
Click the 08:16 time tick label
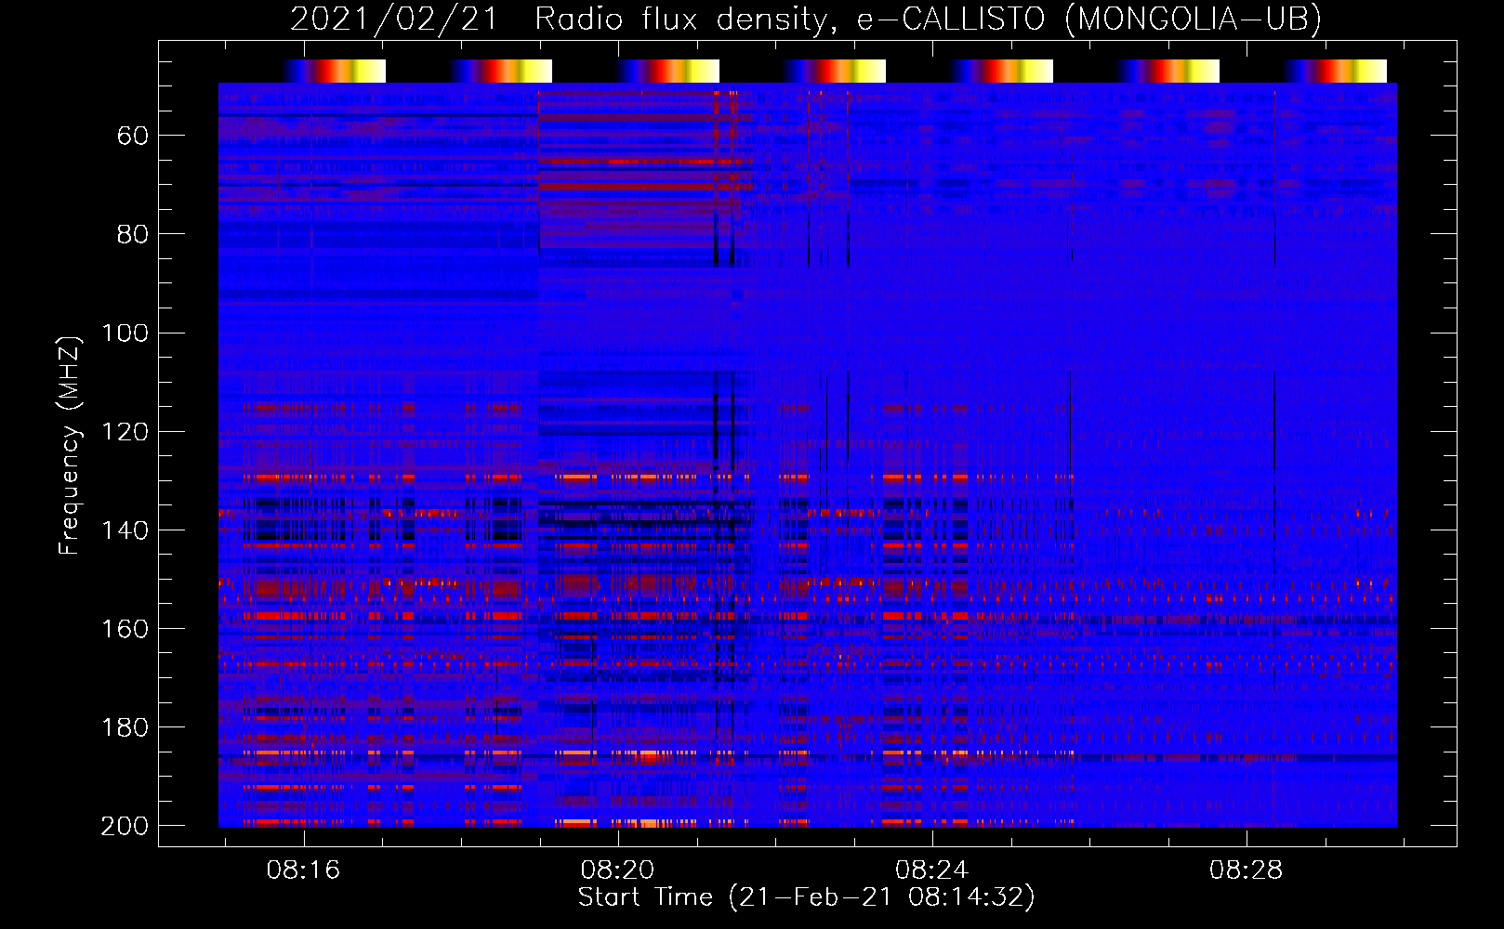tap(303, 870)
